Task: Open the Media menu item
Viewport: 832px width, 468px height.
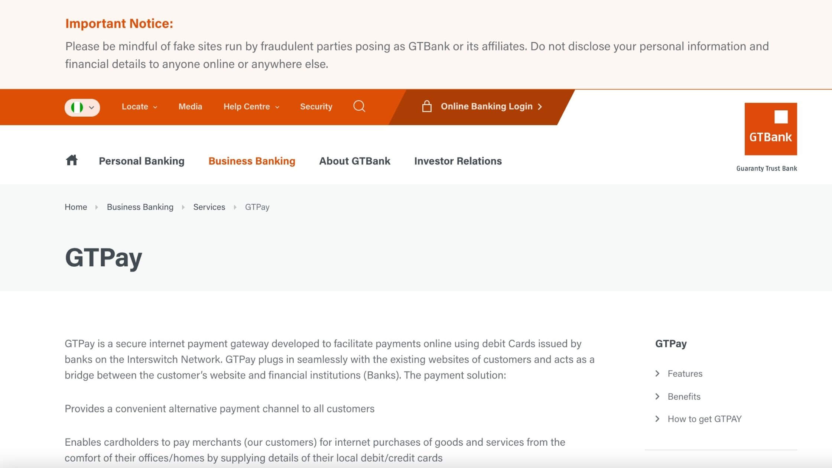Action: pos(190,107)
